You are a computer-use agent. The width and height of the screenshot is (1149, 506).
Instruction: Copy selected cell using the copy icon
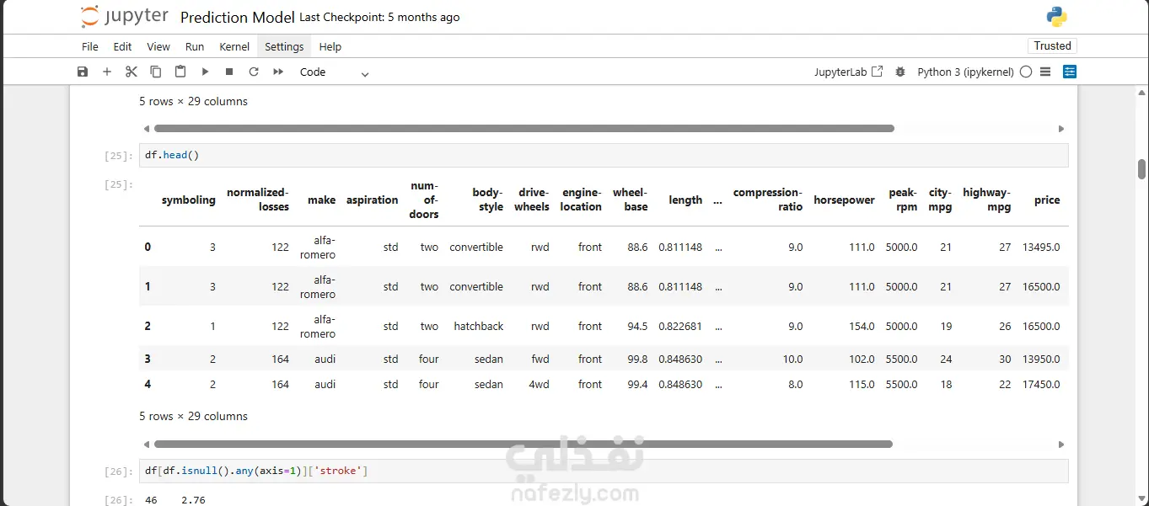pos(156,72)
